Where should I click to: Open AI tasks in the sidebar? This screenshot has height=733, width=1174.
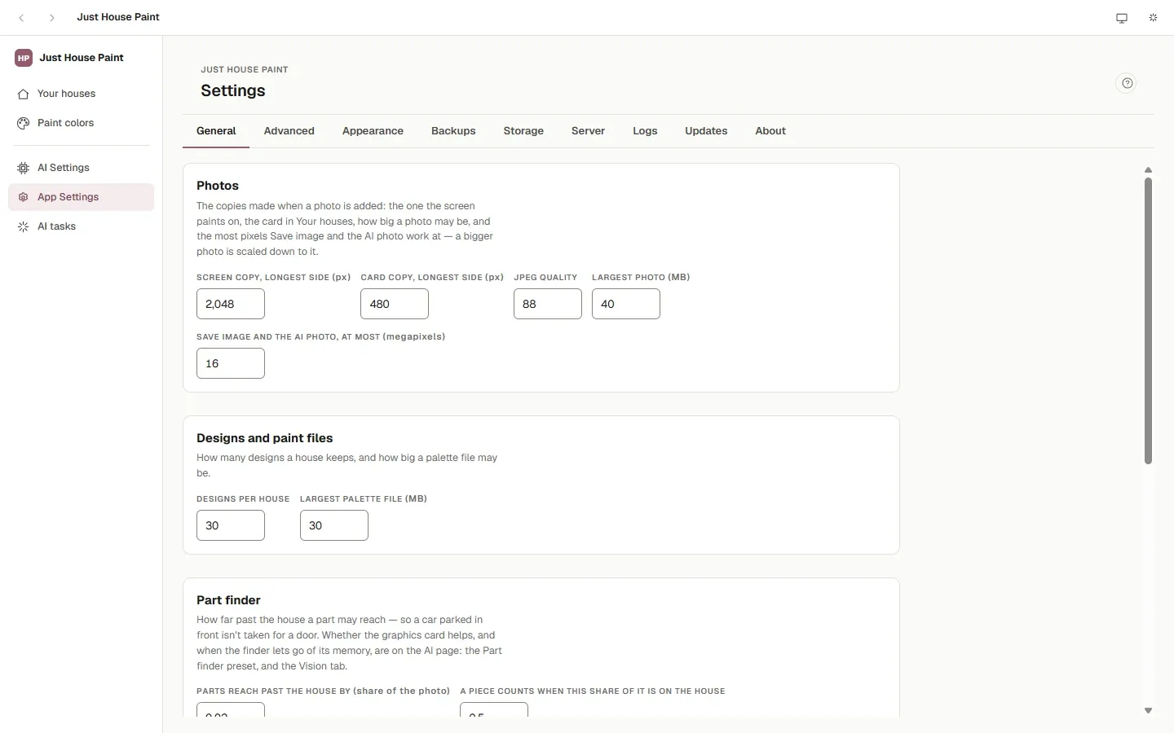pyautogui.click(x=81, y=226)
